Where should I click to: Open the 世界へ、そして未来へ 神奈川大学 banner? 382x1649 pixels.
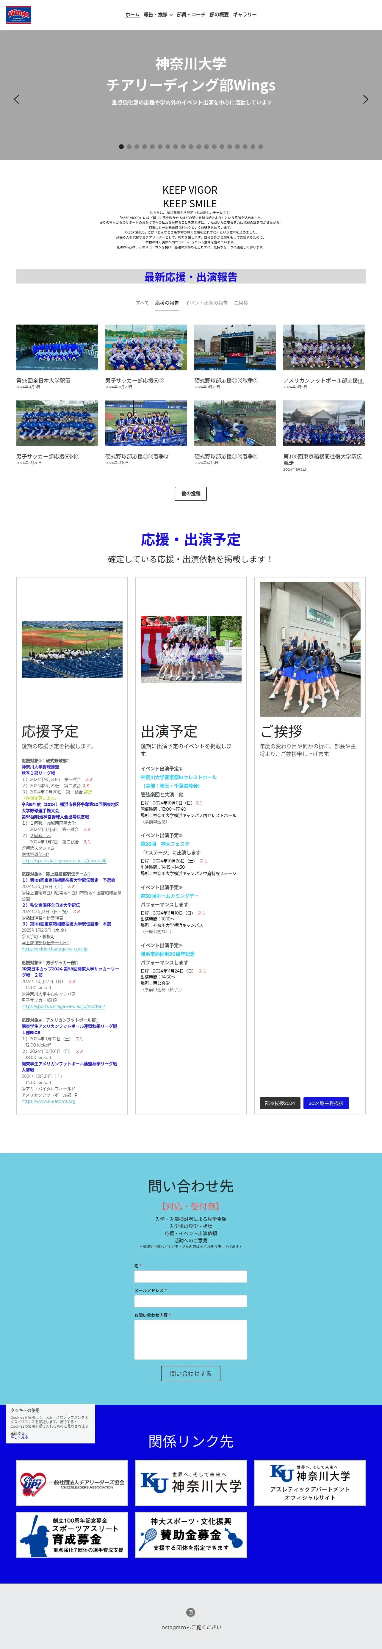click(x=191, y=1483)
